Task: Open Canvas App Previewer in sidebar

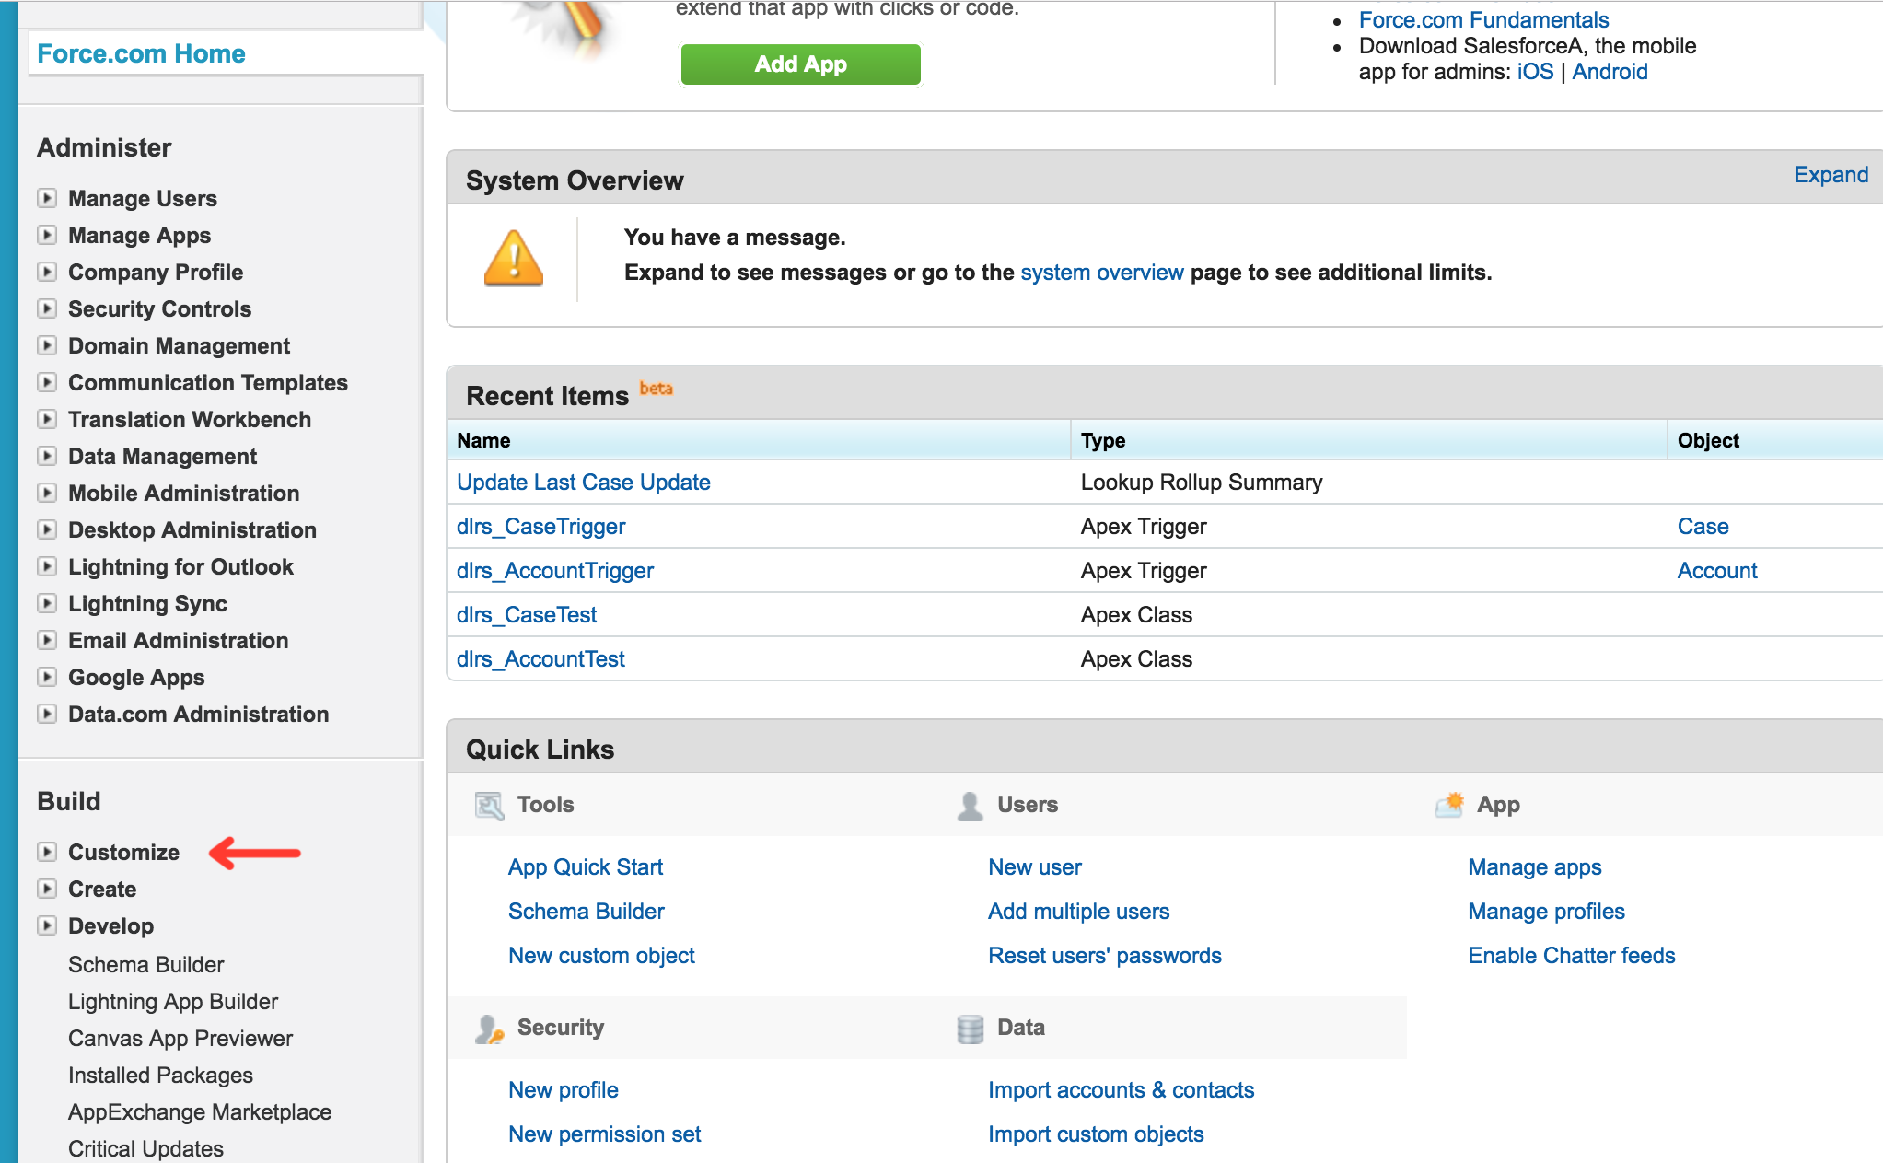Action: coord(180,1038)
